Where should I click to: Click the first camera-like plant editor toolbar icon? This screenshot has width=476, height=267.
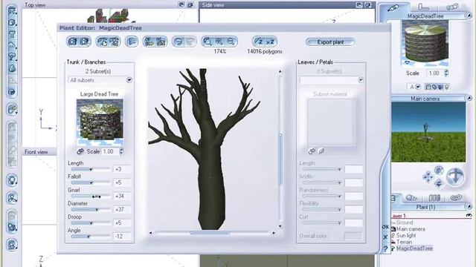pyautogui.click(x=72, y=42)
